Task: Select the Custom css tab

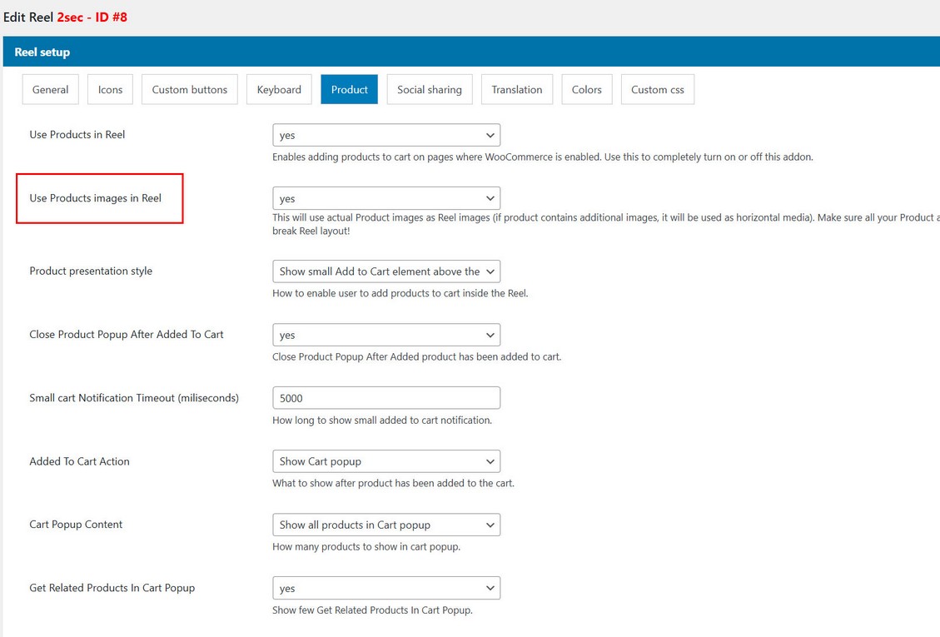Action: (x=657, y=90)
